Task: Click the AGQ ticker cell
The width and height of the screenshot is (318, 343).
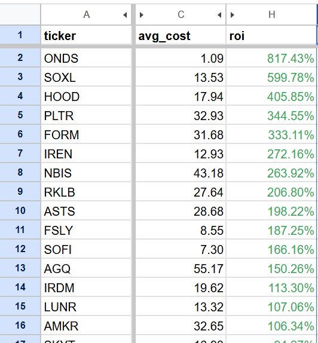Action: (x=86, y=268)
